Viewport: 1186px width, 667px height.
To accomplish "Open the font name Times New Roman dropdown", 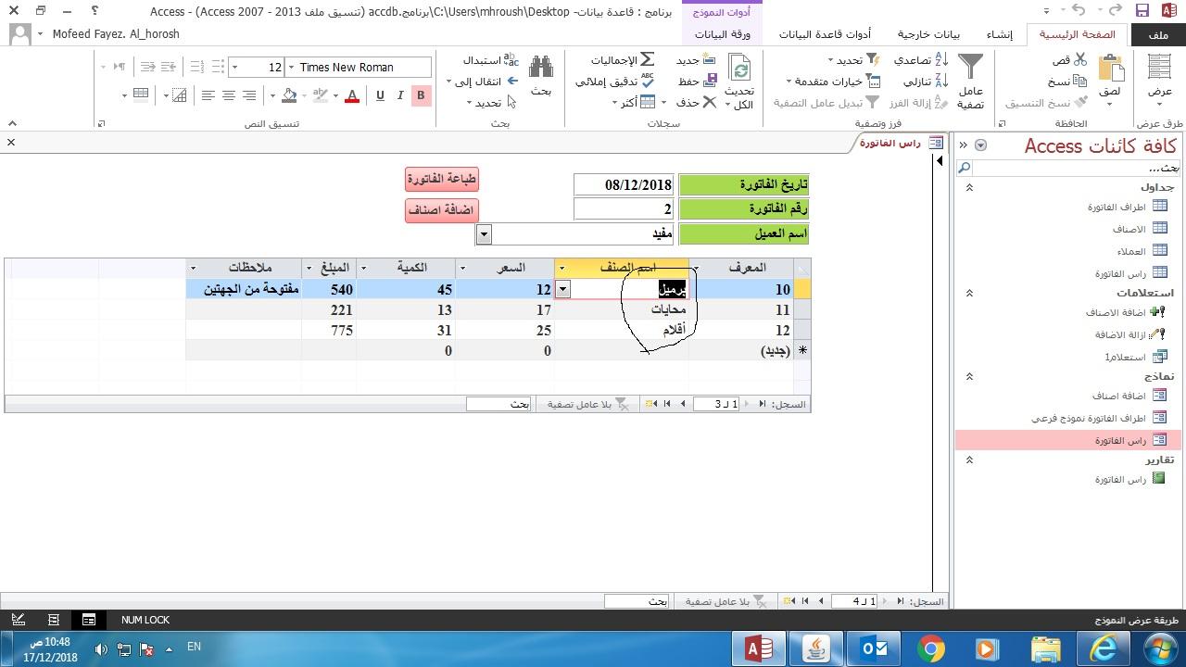I will 292,68.
